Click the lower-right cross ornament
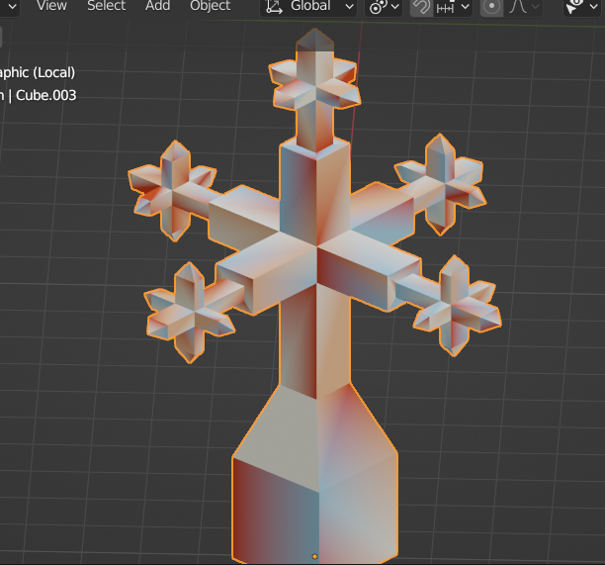The image size is (605, 565). pyautogui.click(x=456, y=304)
